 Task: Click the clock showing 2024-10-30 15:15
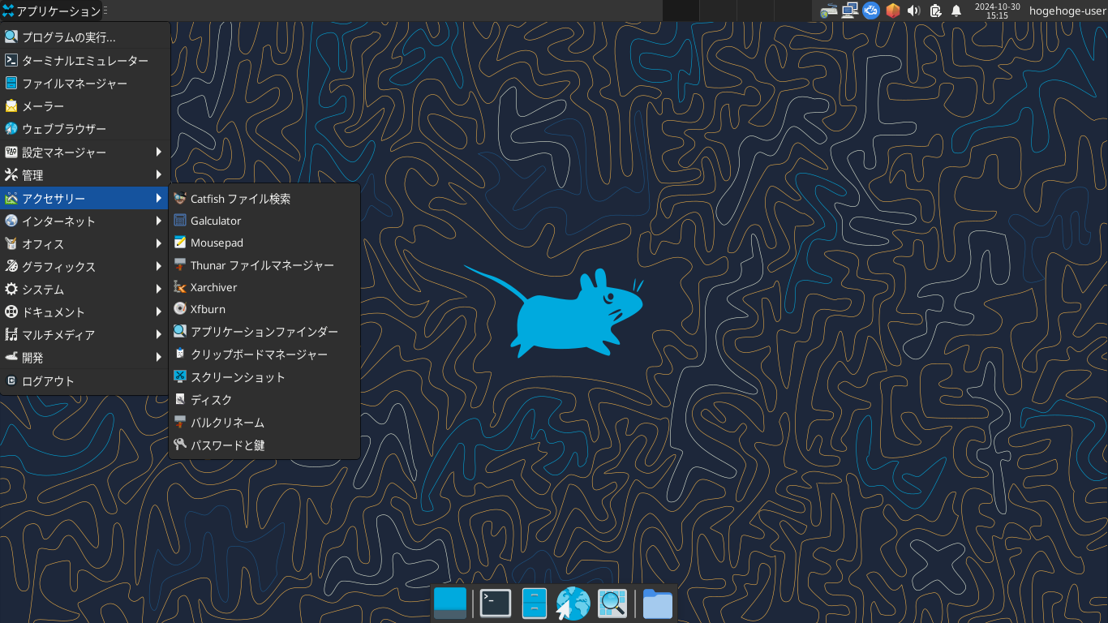997,11
